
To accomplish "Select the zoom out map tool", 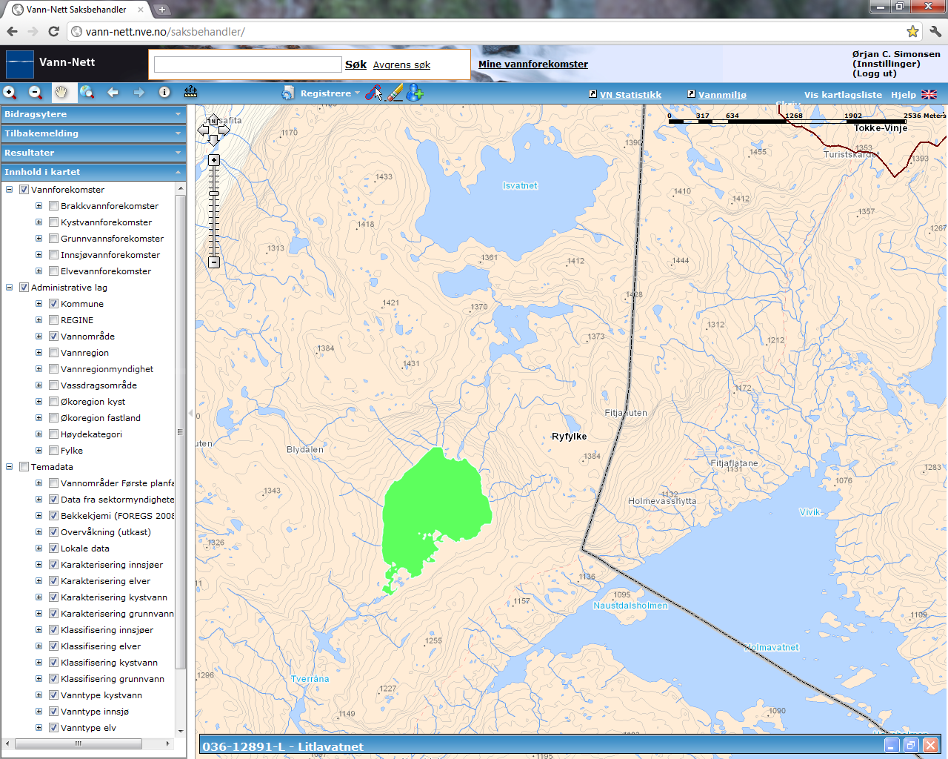I will pos(36,93).
